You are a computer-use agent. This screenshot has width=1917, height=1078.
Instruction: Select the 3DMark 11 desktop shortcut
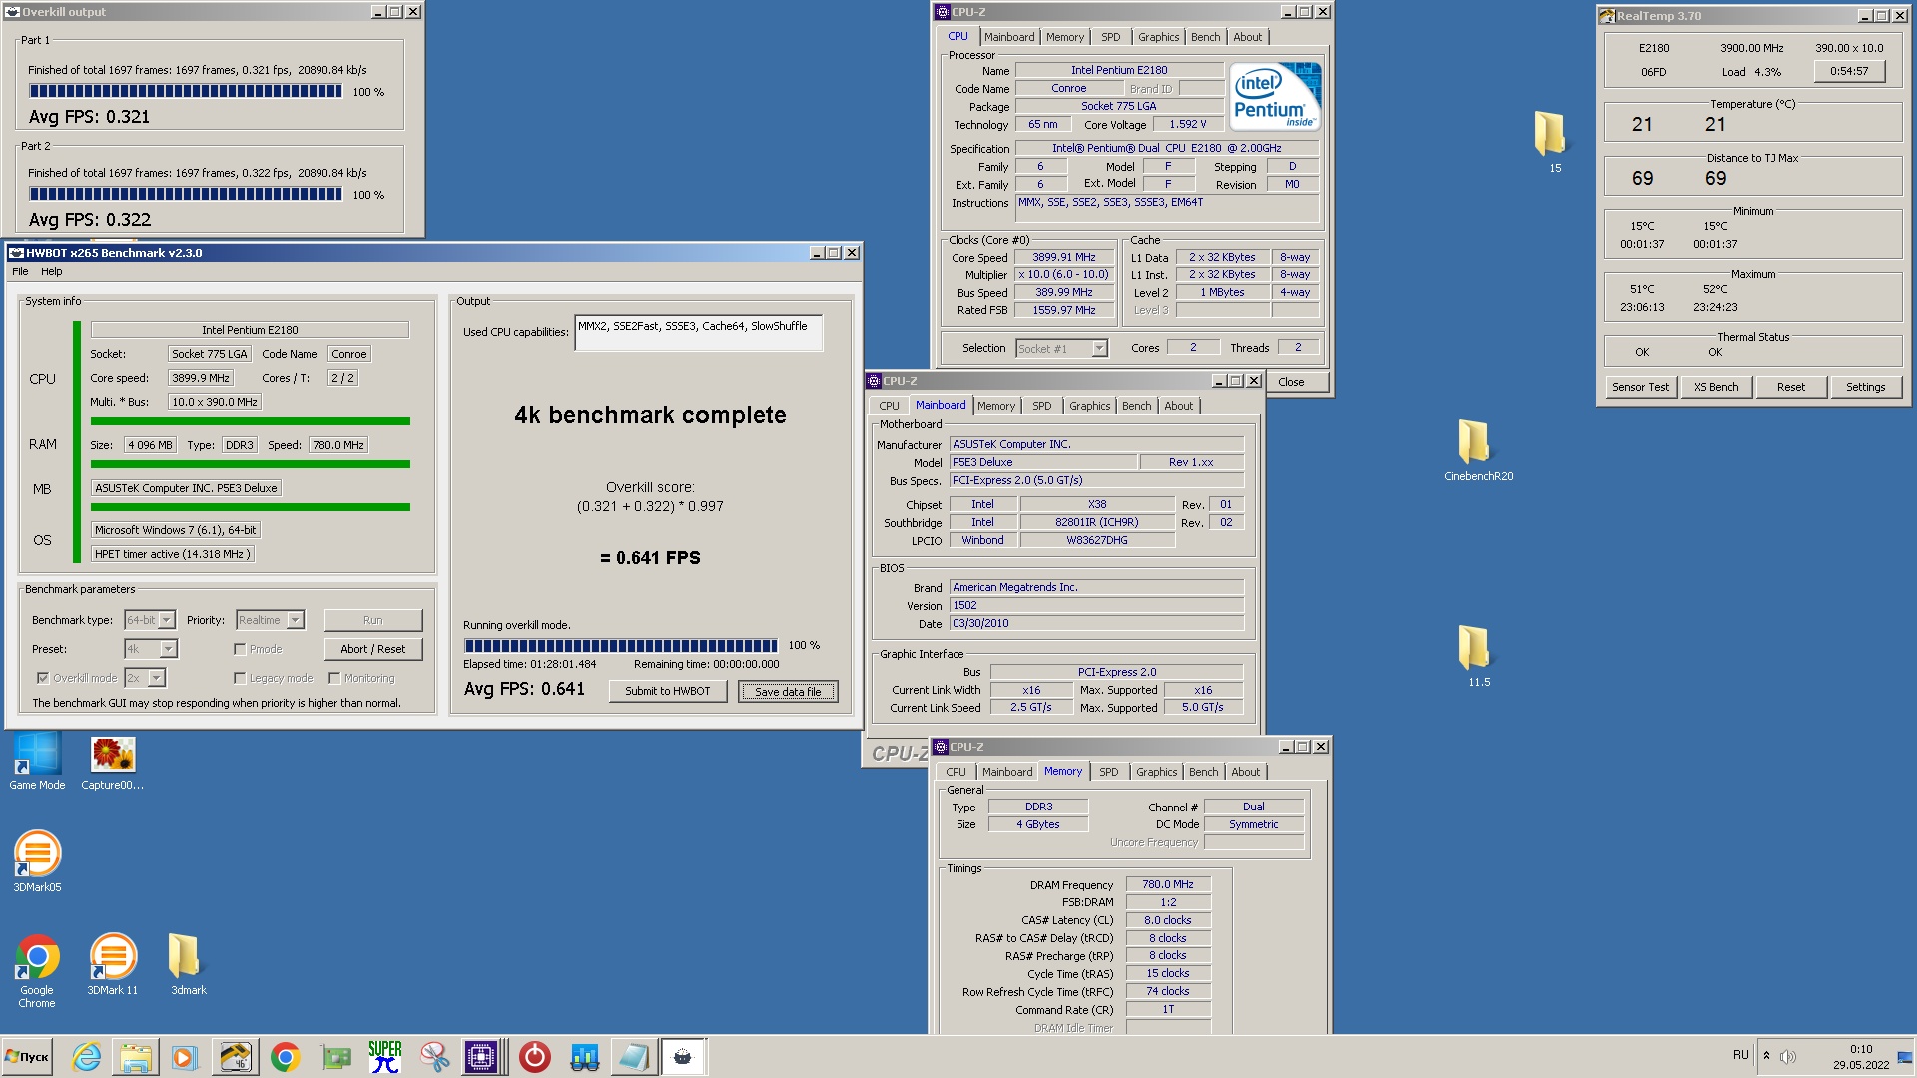tap(113, 965)
